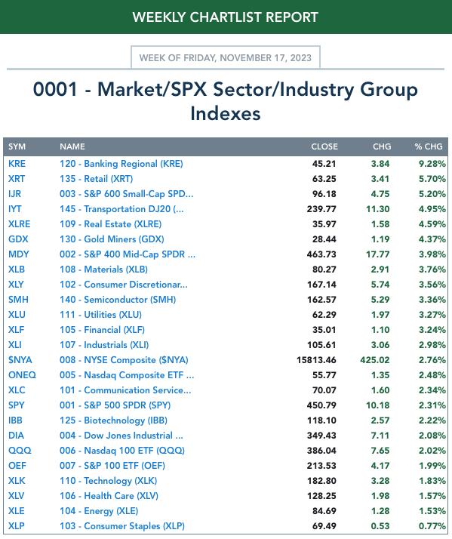Sort by the SYM column header
The height and width of the screenshot is (539, 452).
click(17, 146)
